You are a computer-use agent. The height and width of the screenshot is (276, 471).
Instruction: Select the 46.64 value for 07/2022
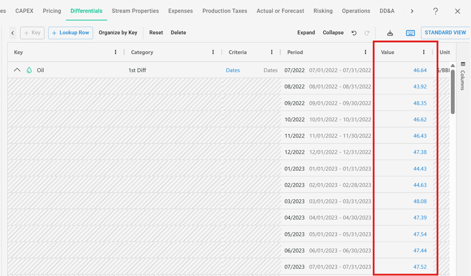420,70
